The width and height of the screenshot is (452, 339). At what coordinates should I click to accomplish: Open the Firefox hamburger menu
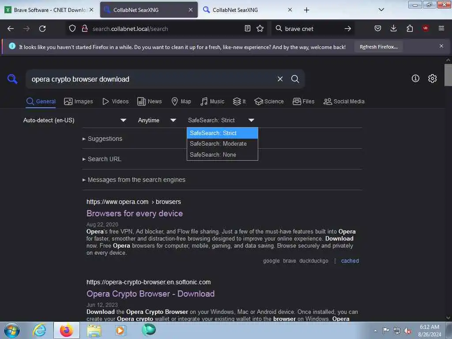[441, 28]
